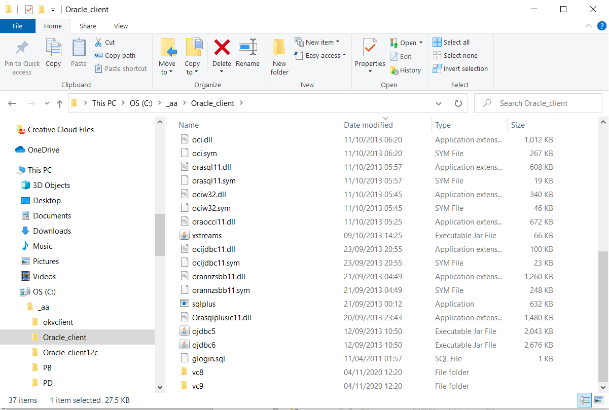Image resolution: width=609 pixels, height=410 pixels.
Task: Click the Paste icon in ribbon
Action: coord(79,48)
